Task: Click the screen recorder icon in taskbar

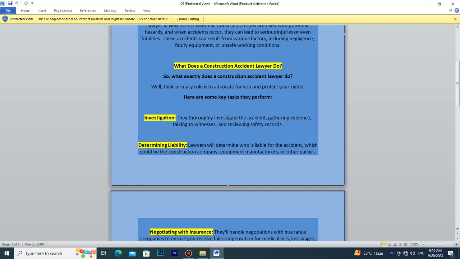Action: [x=188, y=253]
